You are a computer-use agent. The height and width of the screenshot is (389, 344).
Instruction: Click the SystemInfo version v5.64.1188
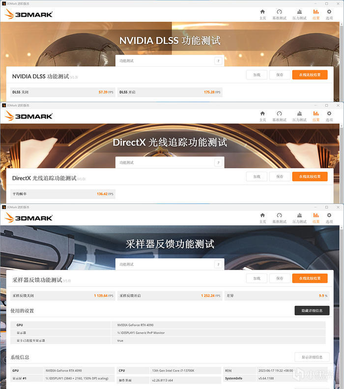[x=266, y=378]
